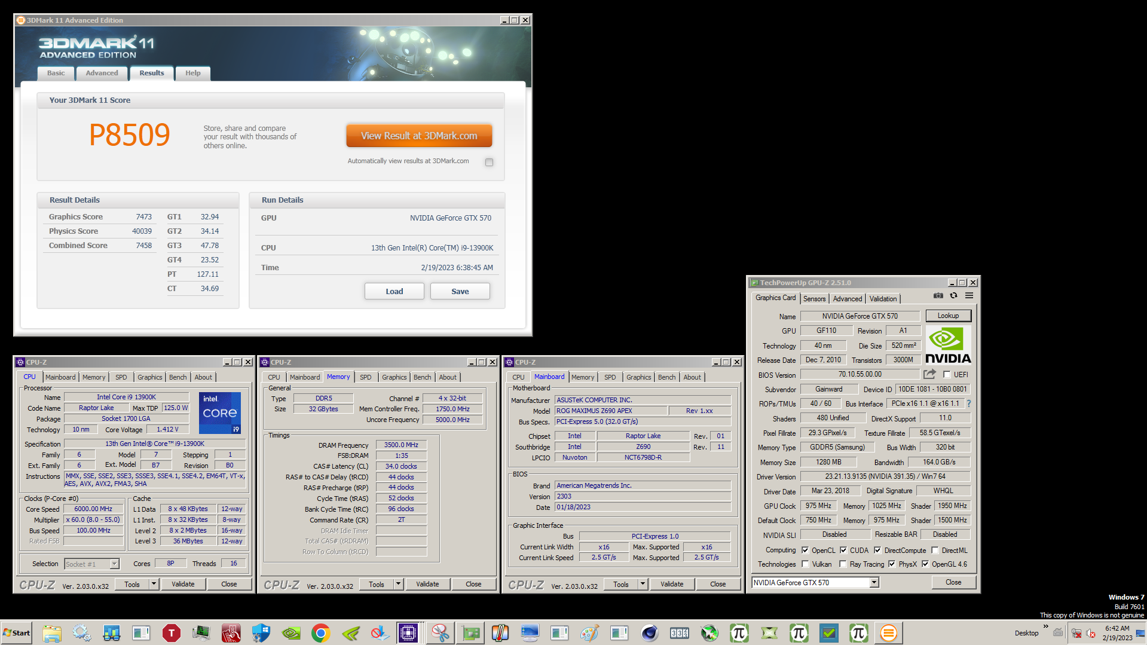Launch Google Chrome from the taskbar
The width and height of the screenshot is (1147, 645).
point(321,632)
